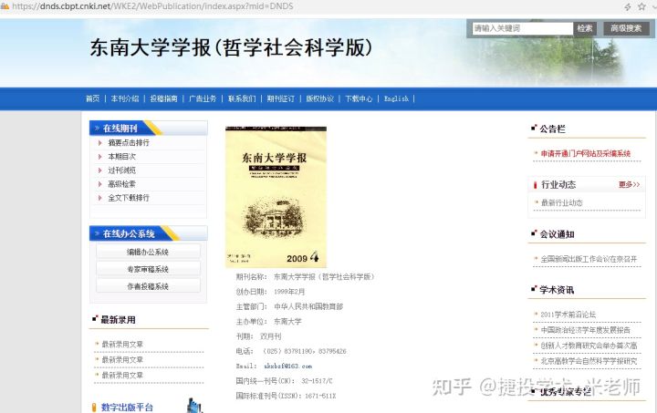Open 北京高教学会自然科学学报研究 link
This screenshot has width=657, height=413.
(589, 361)
